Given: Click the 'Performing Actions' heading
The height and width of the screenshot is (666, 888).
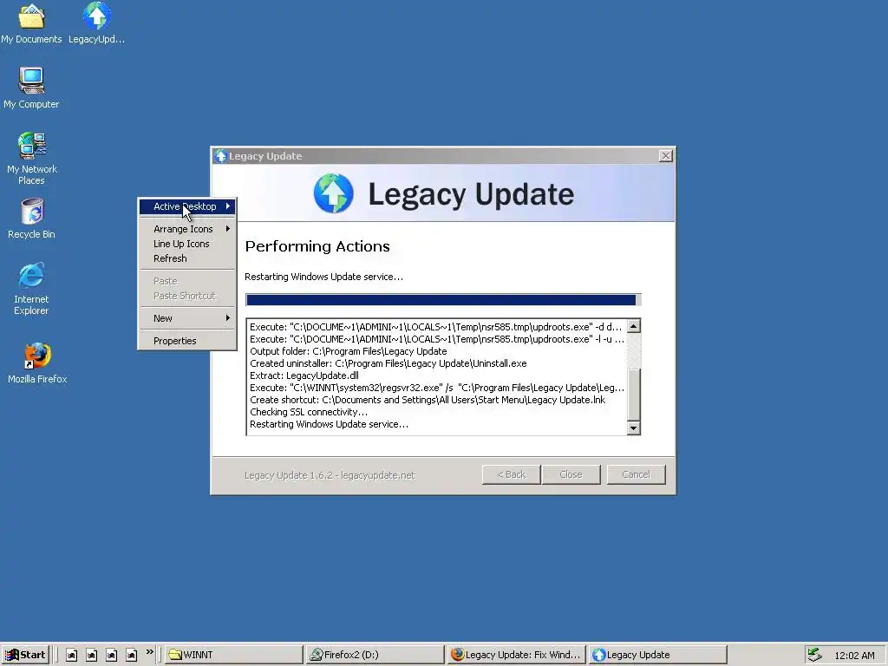Looking at the screenshot, I should [317, 246].
